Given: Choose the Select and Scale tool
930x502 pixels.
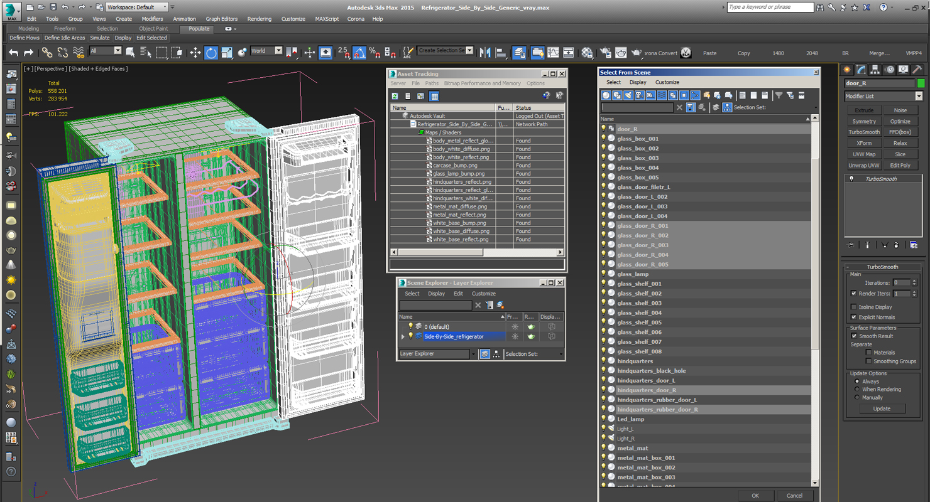Looking at the screenshot, I should click(227, 53).
